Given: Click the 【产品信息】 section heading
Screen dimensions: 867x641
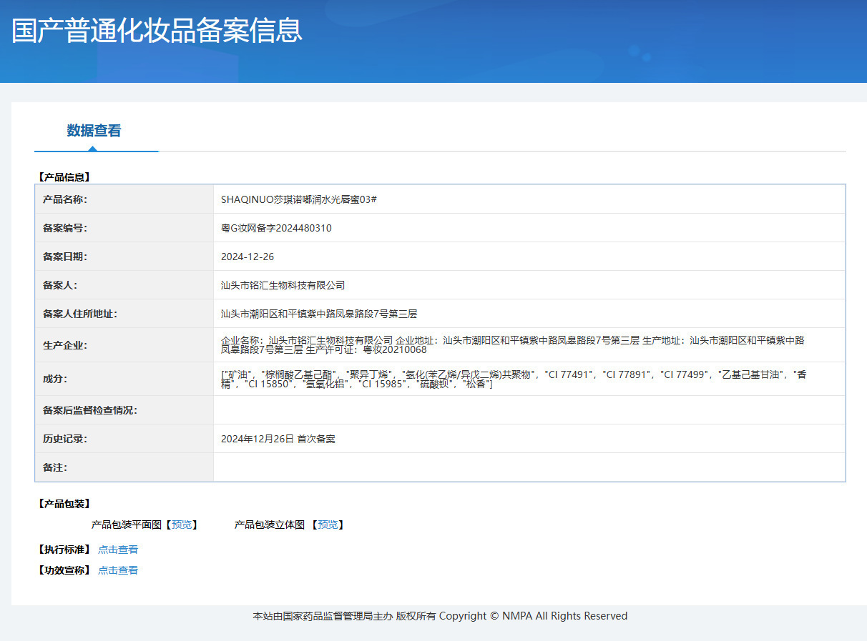Looking at the screenshot, I should tap(64, 177).
